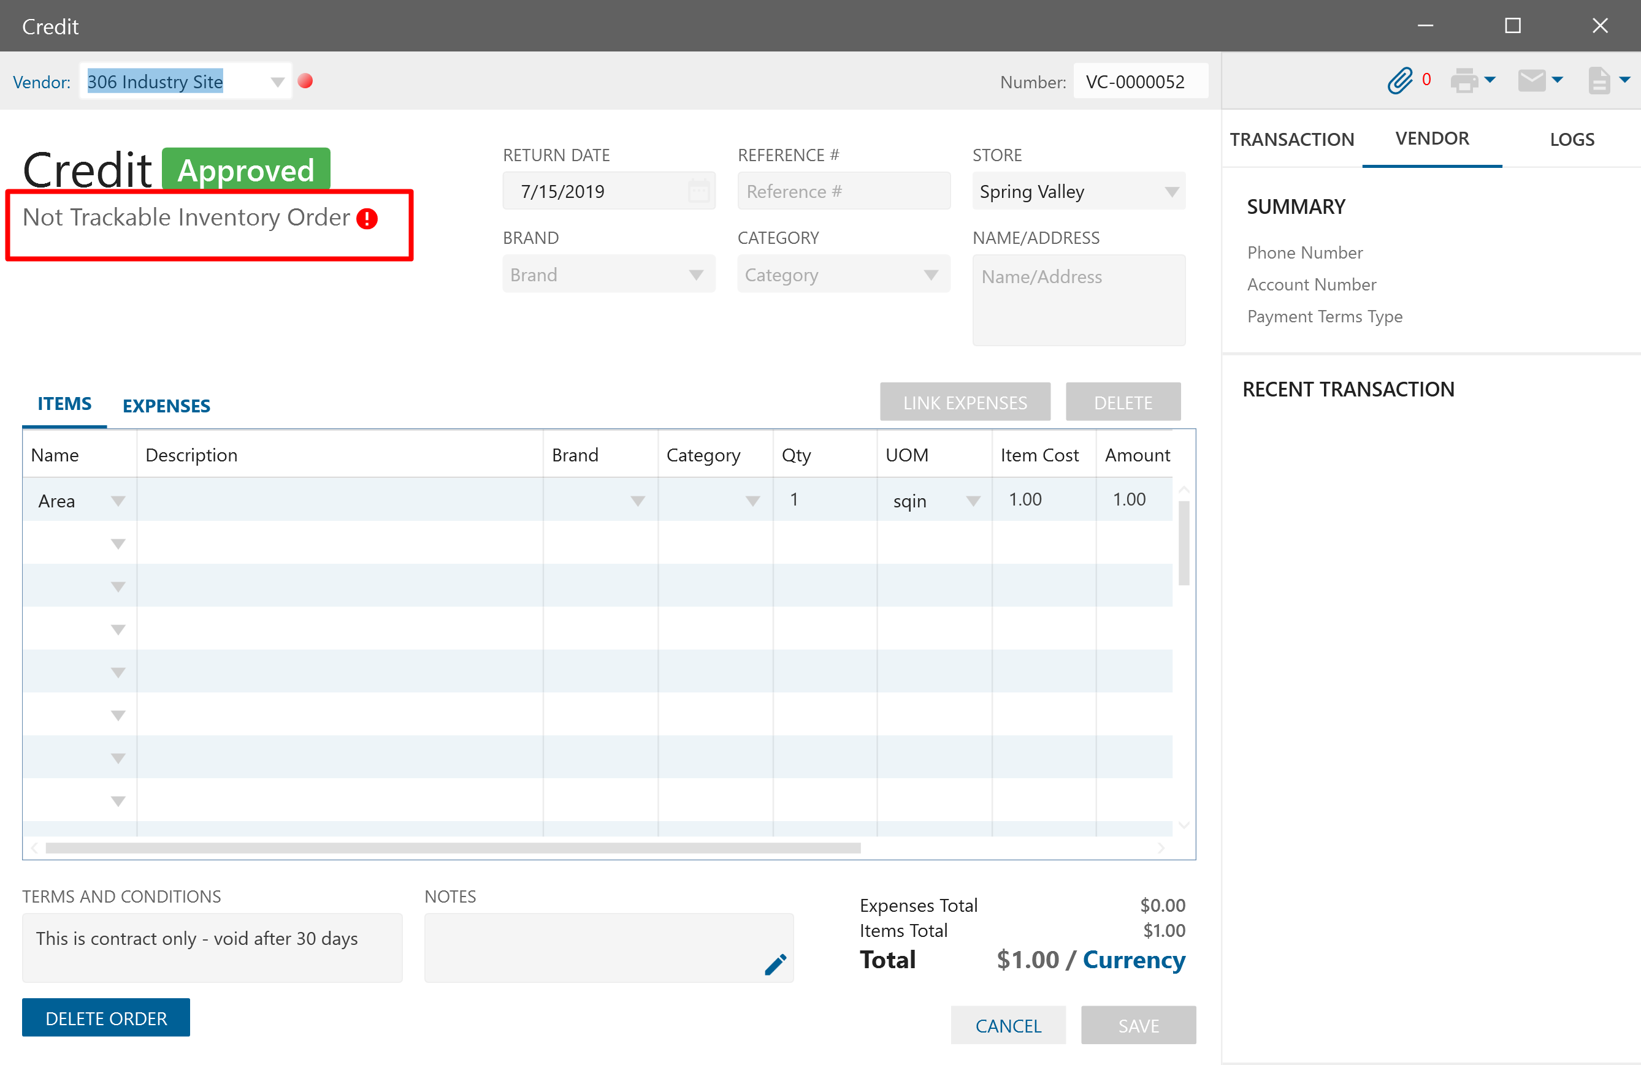Click the Reference # input field

[843, 191]
